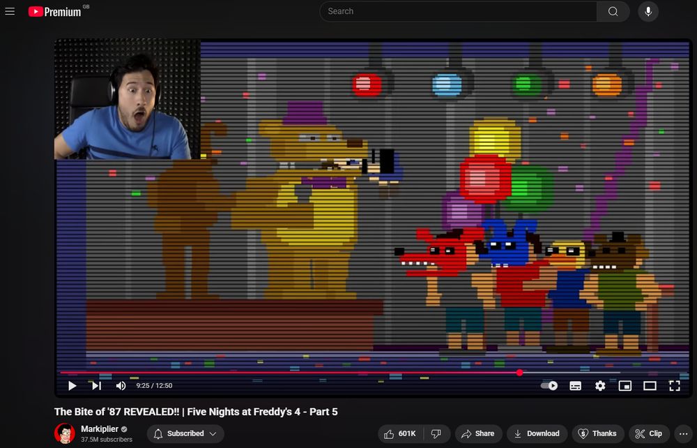Screen dimensions: 697x448
Task: Open player settings gear
Action: click(600, 386)
